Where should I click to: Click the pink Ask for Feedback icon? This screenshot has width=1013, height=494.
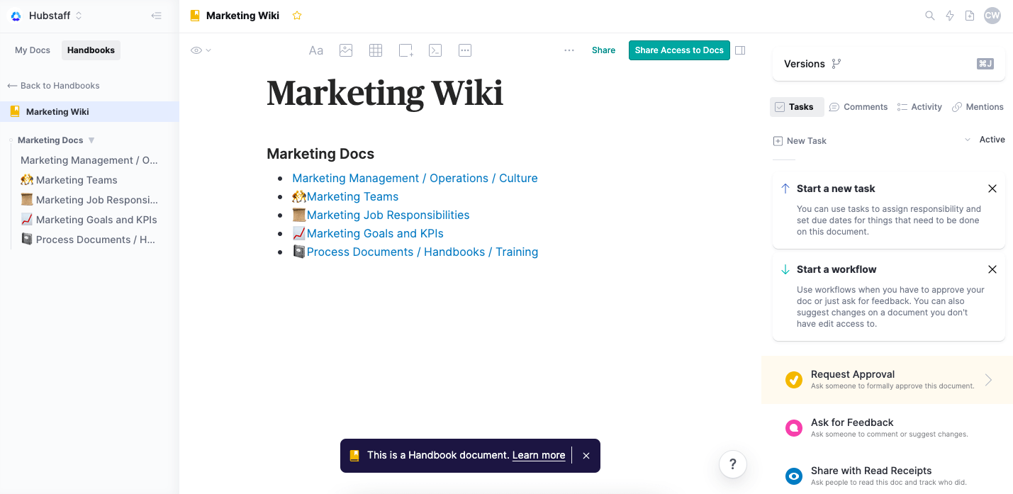(794, 428)
